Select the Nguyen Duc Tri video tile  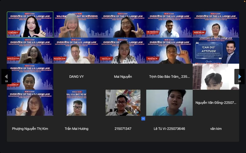click(x=169, y=51)
